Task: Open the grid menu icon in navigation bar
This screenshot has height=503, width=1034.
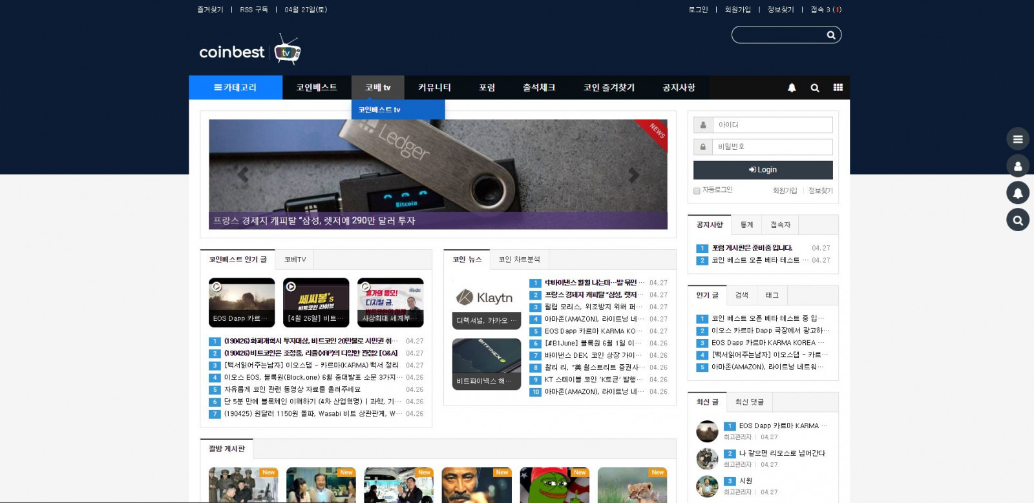Action: 838,88
